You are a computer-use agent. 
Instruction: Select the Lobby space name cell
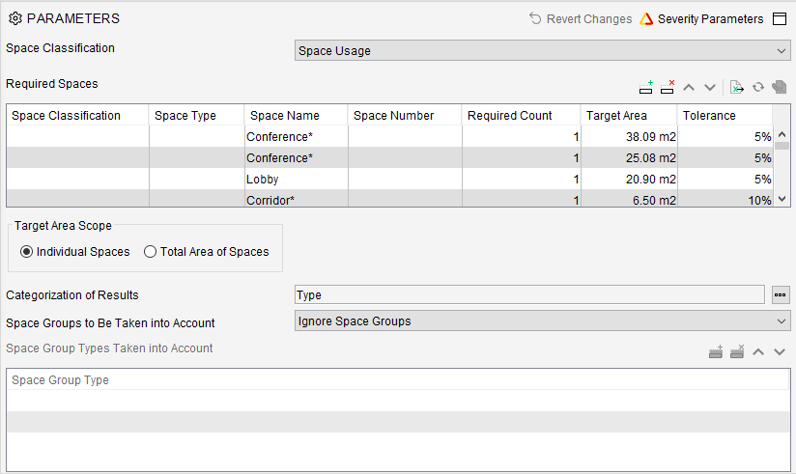[297, 180]
